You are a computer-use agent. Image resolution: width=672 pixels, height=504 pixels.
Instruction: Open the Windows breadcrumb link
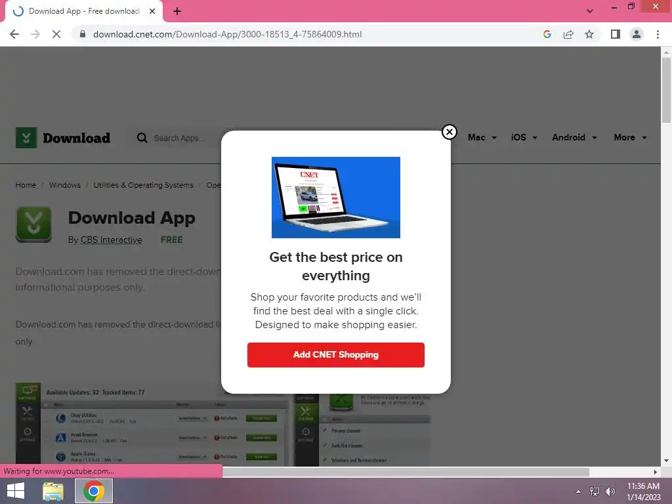pyautogui.click(x=65, y=185)
